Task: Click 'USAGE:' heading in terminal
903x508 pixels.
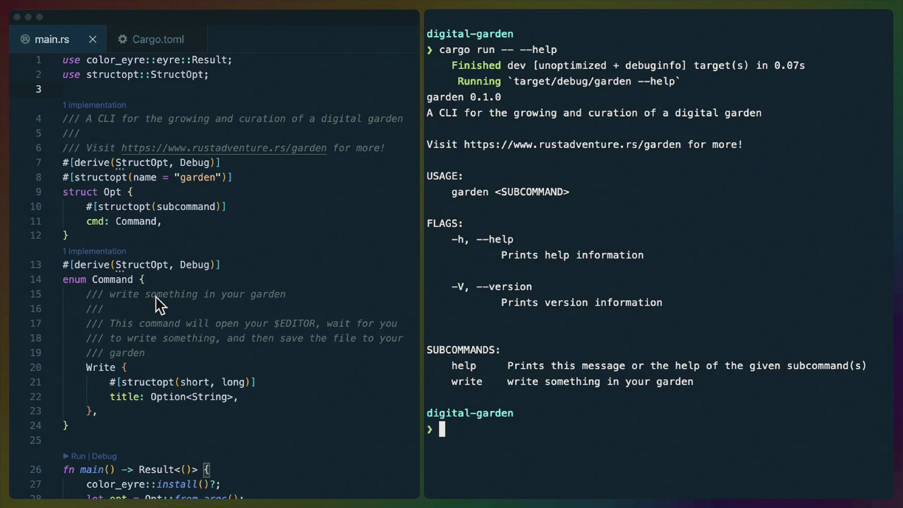Action: (x=444, y=176)
